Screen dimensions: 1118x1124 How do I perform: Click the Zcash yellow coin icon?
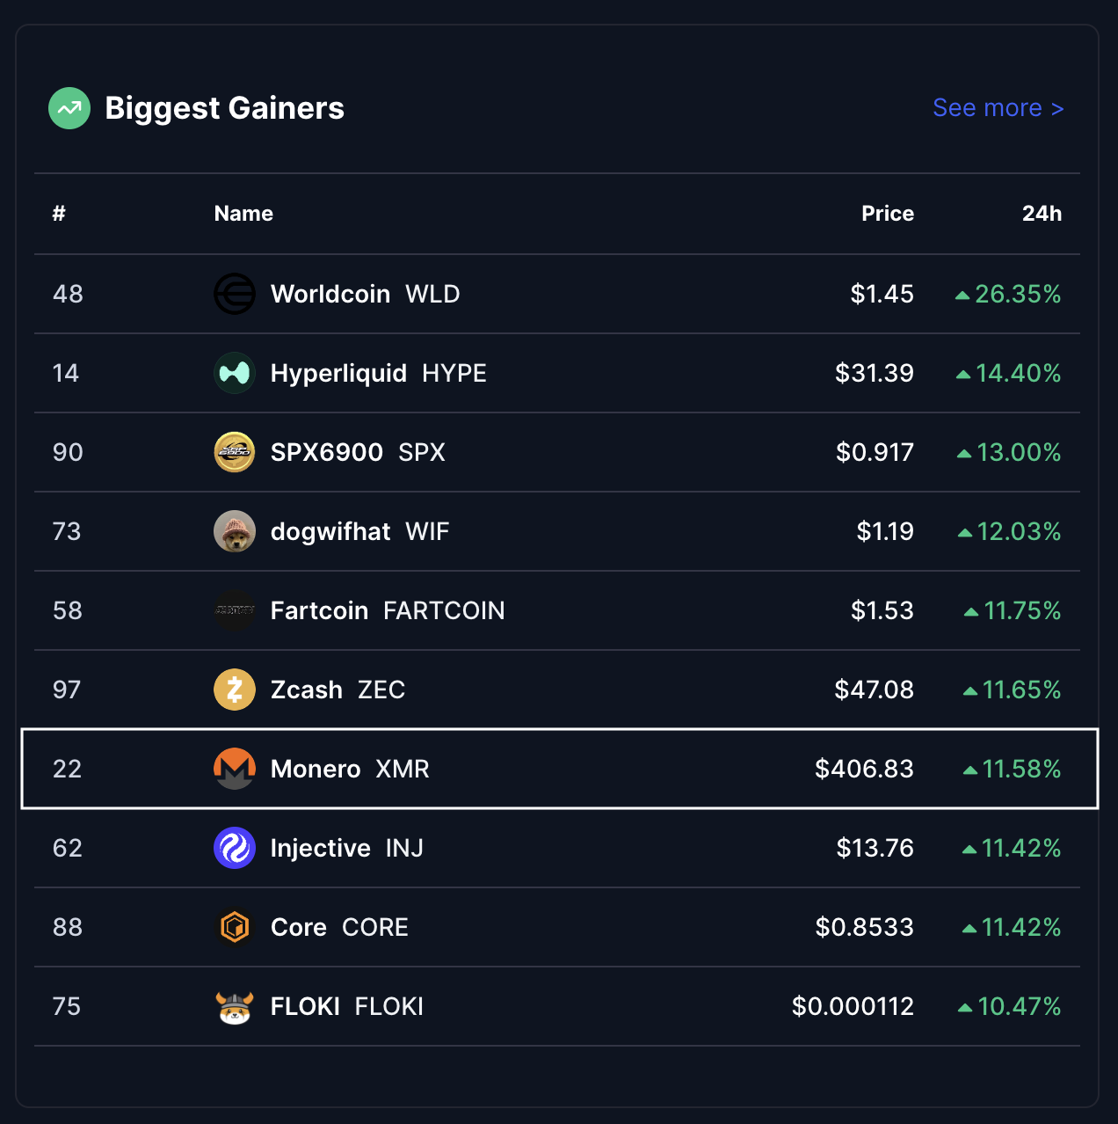[235, 690]
